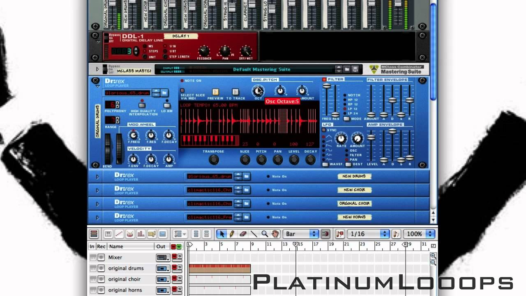Toggle Snap to Grid button
The width and height of the screenshot is (526, 296).
coord(325,234)
